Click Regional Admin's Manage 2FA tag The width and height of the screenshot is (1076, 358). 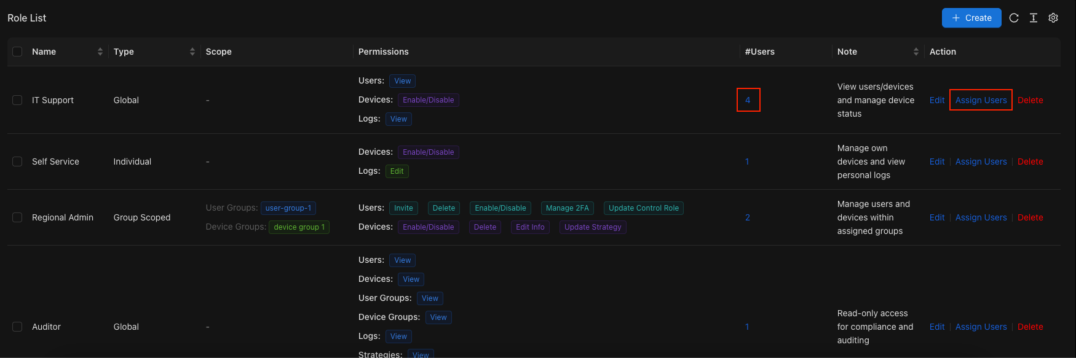point(568,208)
